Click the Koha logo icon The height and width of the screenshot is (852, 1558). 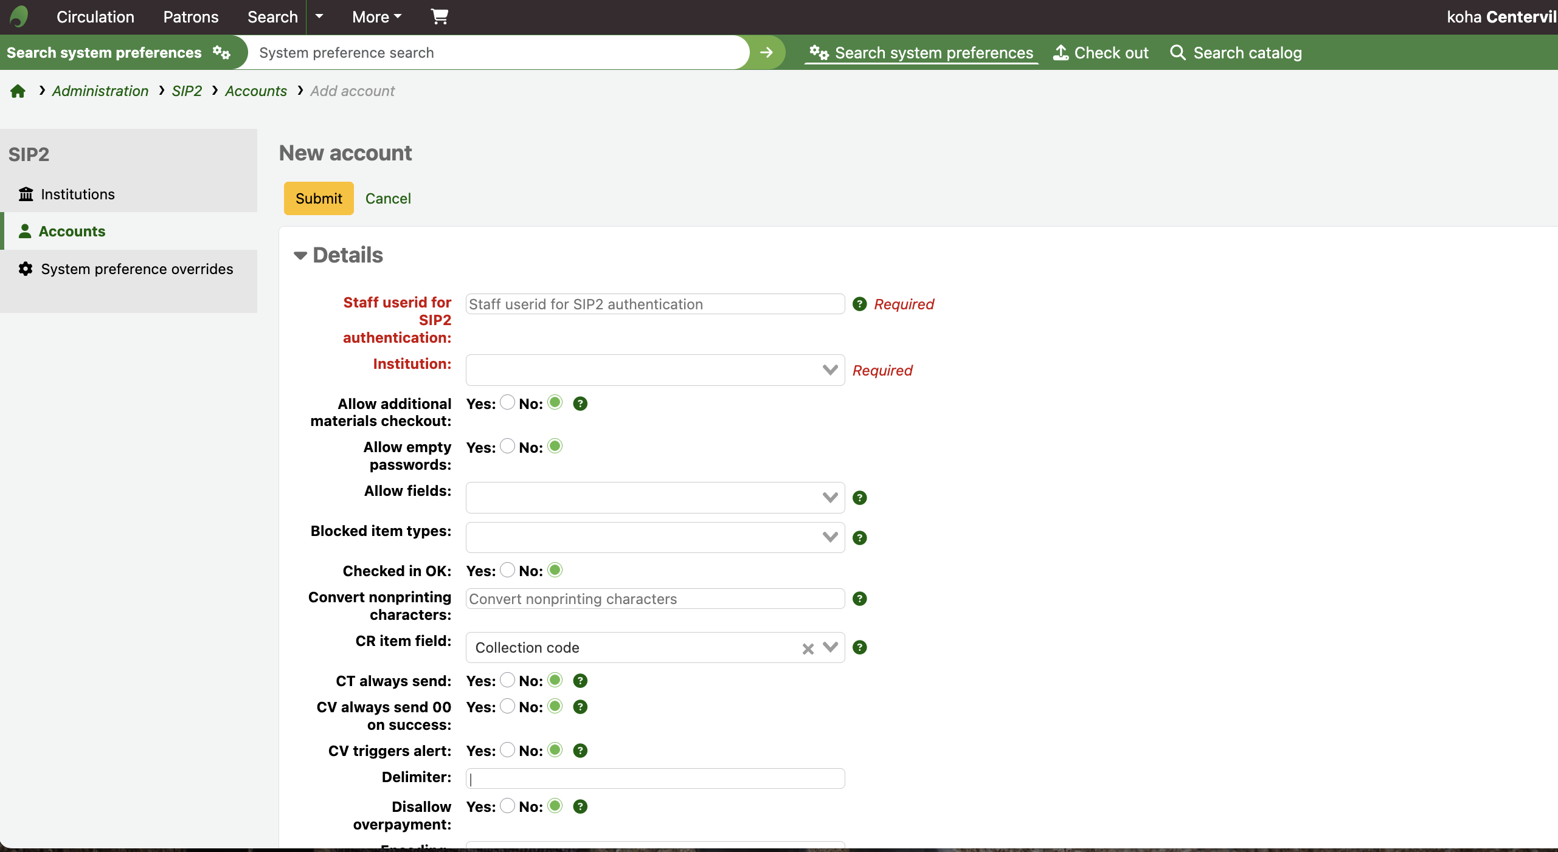click(19, 16)
